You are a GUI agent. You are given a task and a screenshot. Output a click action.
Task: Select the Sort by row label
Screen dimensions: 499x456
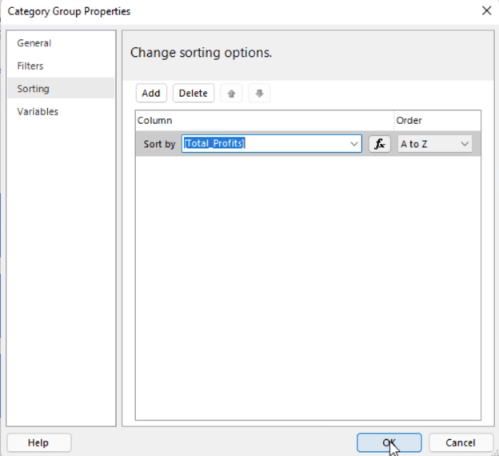(159, 144)
